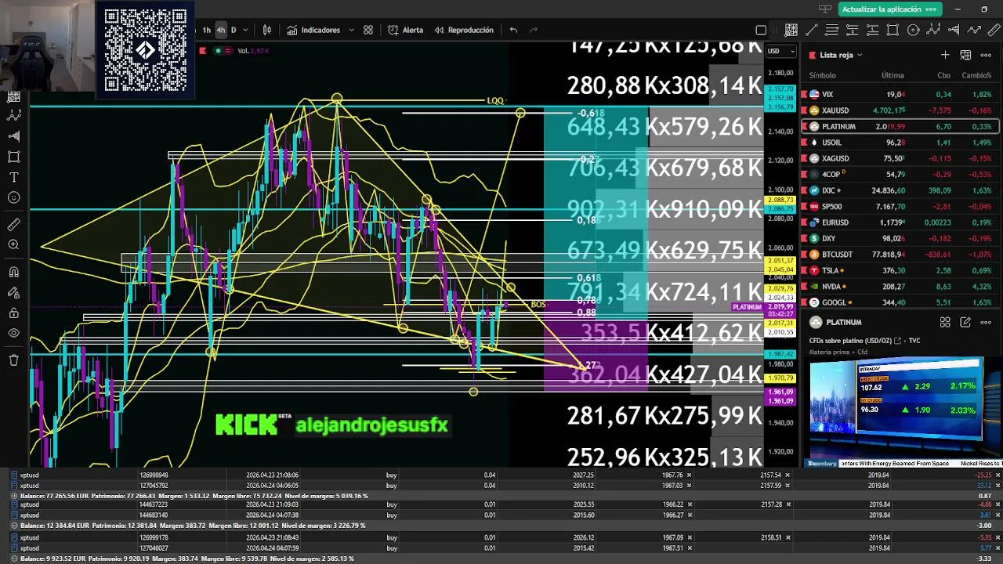Expand the timeframe dropdown arrow
The height and width of the screenshot is (564, 1003).
(245, 30)
